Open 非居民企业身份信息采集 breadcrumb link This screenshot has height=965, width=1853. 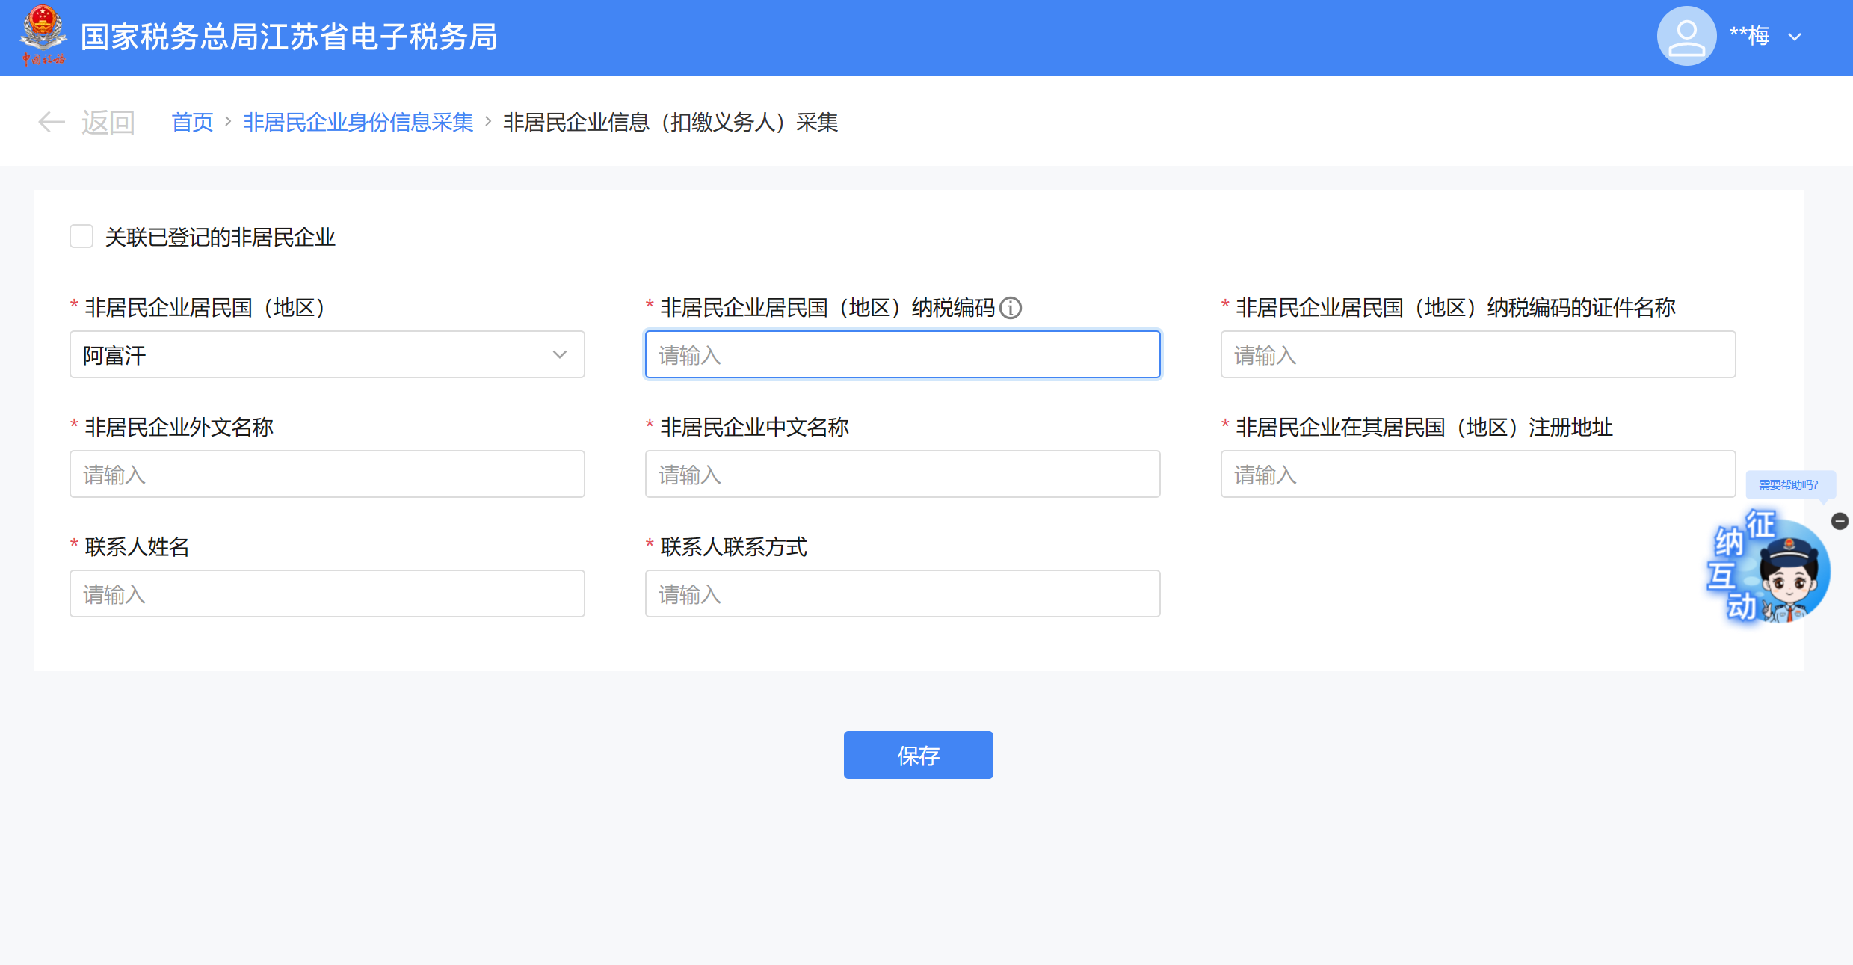coord(358,122)
